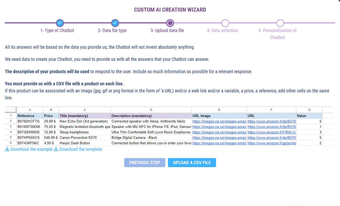Download the example CSV file link
Viewport: 340px width, 206px height.
[x=32, y=149]
